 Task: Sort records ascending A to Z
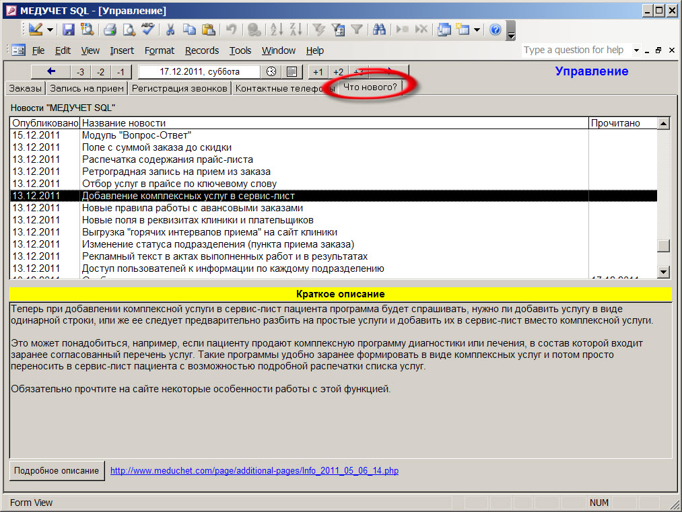click(x=277, y=30)
